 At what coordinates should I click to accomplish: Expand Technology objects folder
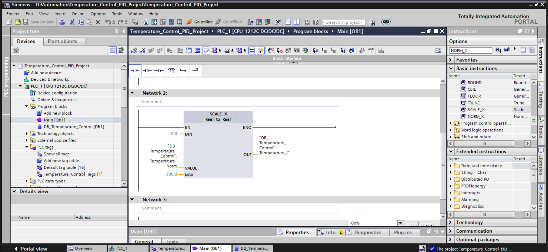[27, 134]
